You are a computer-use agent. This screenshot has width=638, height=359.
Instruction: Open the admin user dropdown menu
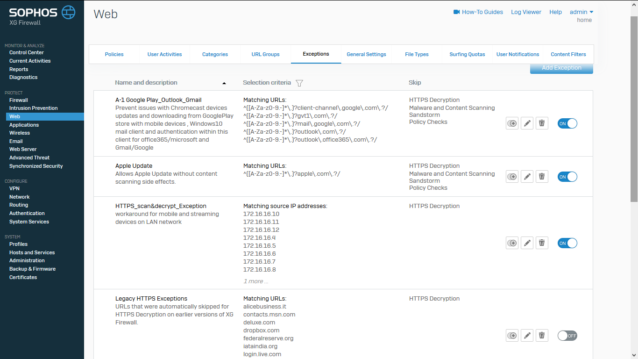(581, 12)
